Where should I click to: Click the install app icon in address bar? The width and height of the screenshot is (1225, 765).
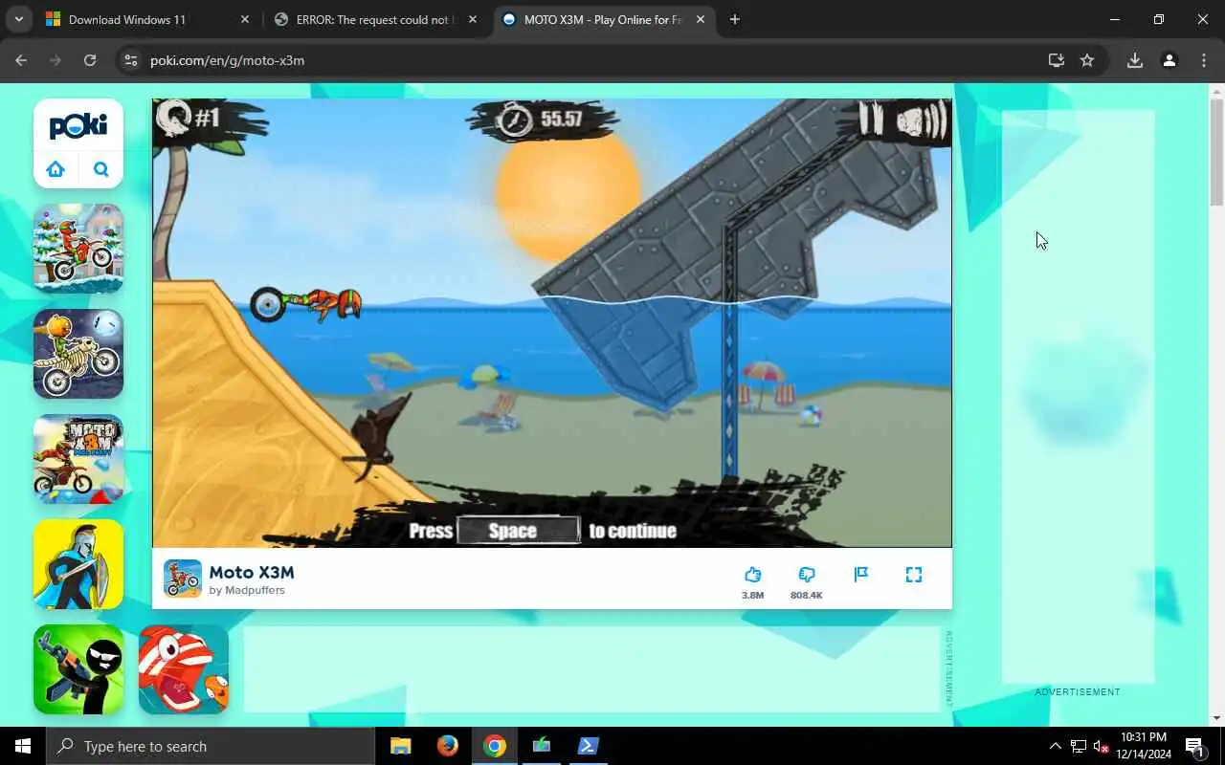[x=1056, y=60]
